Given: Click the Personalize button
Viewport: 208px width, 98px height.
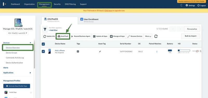Looking at the screenshot, I should 192,29.
